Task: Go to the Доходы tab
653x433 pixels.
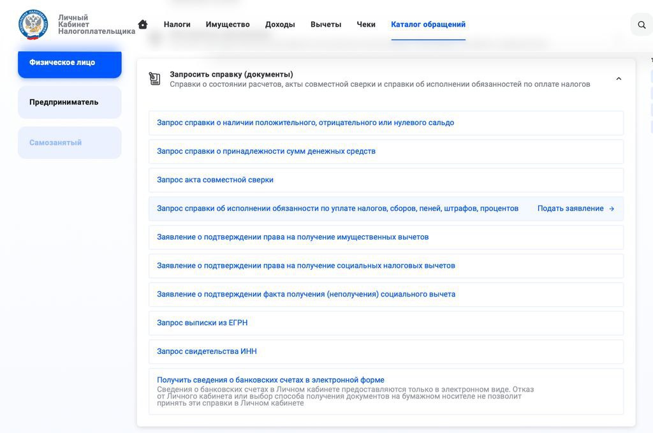Action: click(280, 24)
